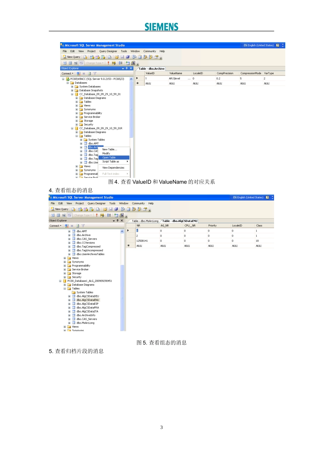Click Save All icon in Figure 5 toolbar
This screenshot has height=457, width=323.
point(116,209)
